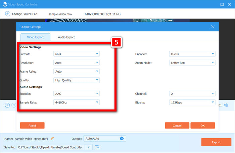This screenshot has width=235, height=153.
Task: Expand the Quality dropdown set to High Quality
Action: [x=77, y=80]
